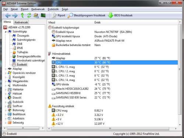This screenshot has width=184, height=138.
Task: Click the Szoftver tree icon
Action: (x=10, y=106)
